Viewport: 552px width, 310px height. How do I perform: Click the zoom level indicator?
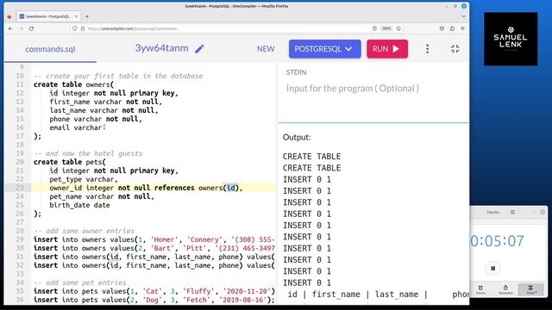386,28
